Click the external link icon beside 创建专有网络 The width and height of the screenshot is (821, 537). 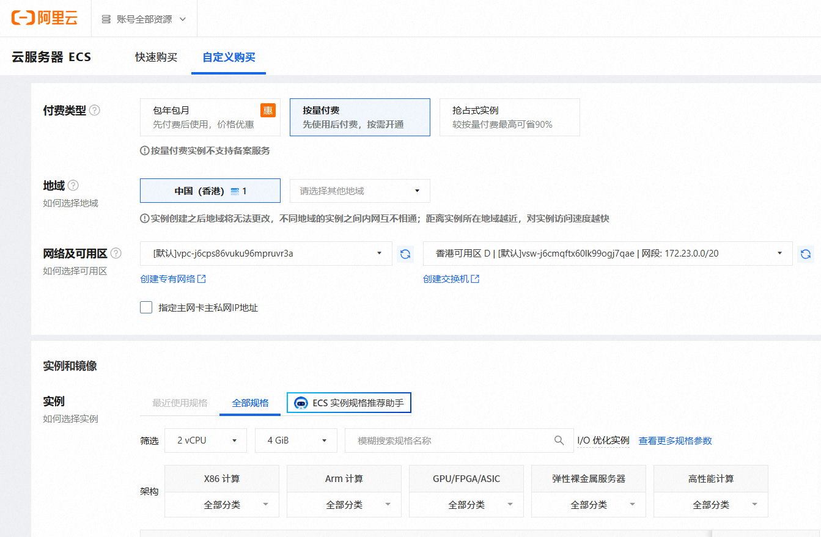202,279
